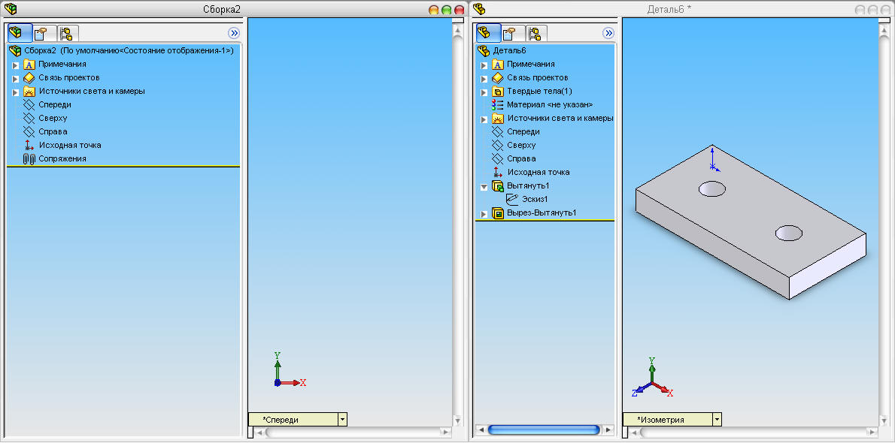Click the Вытянуть1 extrude feature icon
This screenshot has height=443, width=895.
pyautogui.click(x=498, y=186)
